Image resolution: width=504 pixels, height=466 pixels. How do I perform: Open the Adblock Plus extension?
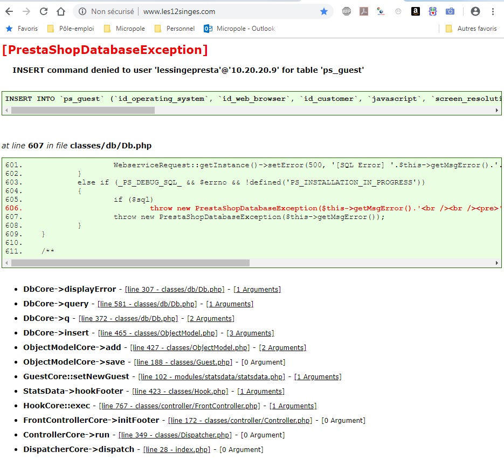click(347, 11)
